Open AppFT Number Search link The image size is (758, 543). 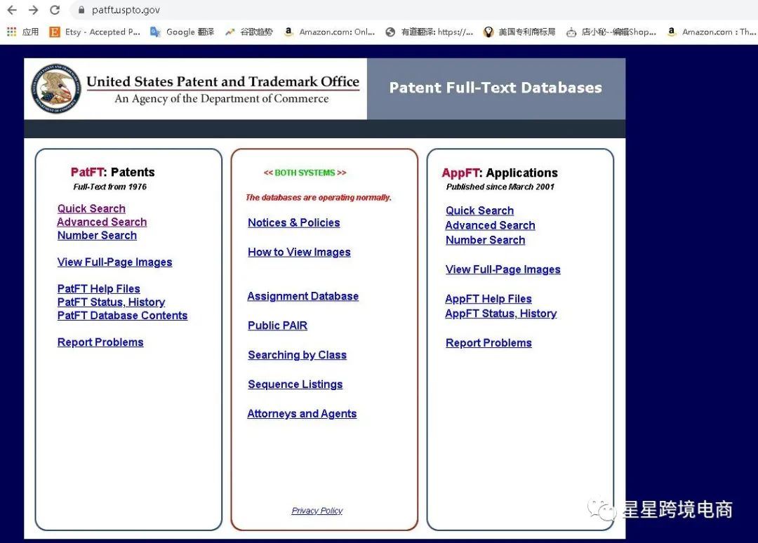pyautogui.click(x=485, y=240)
